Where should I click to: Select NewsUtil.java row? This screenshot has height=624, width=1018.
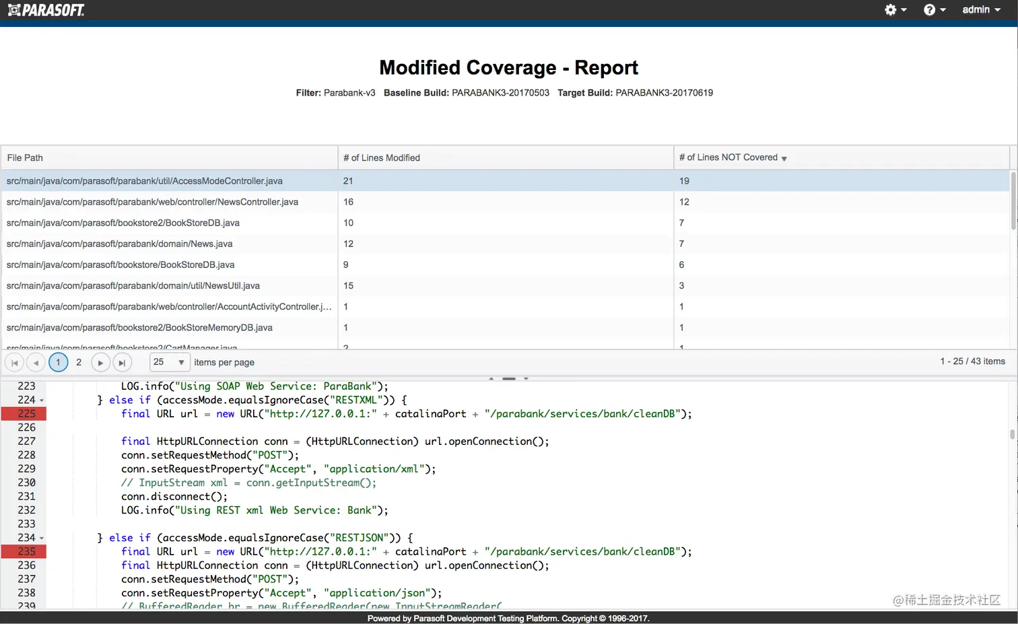click(505, 285)
